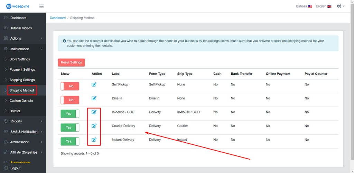Click the Tutorial Videos icon

coord(6,28)
